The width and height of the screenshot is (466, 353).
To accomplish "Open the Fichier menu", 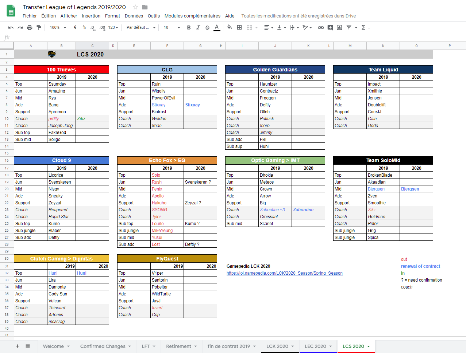I will click(30, 16).
